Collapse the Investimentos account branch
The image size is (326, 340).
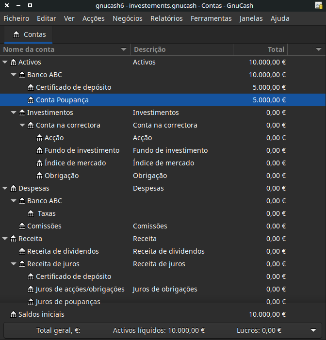pyautogui.click(x=14, y=113)
